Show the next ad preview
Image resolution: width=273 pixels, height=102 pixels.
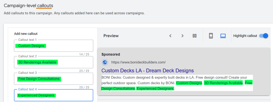click(182, 36)
